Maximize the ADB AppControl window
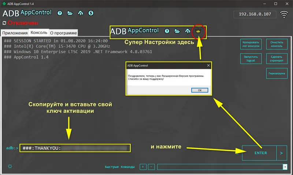Viewport: 293px width, 175px height. (x=276, y=4)
